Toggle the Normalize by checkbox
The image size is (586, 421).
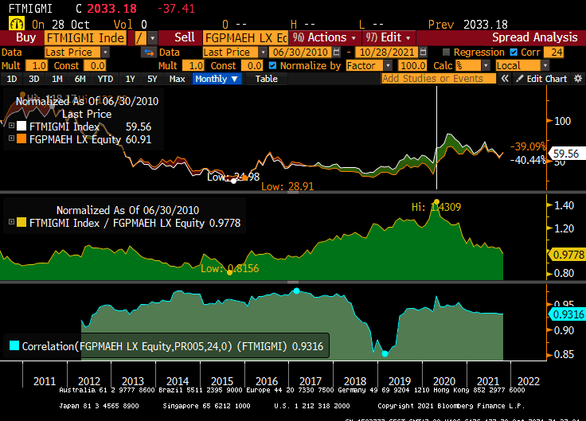tap(272, 65)
